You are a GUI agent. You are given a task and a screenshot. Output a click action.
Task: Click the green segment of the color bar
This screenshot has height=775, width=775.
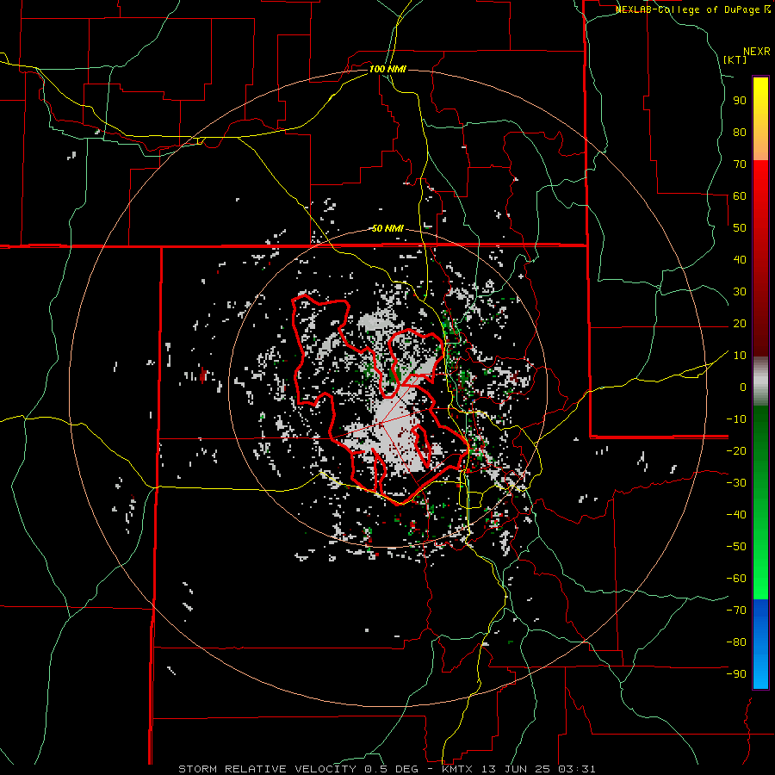760,502
